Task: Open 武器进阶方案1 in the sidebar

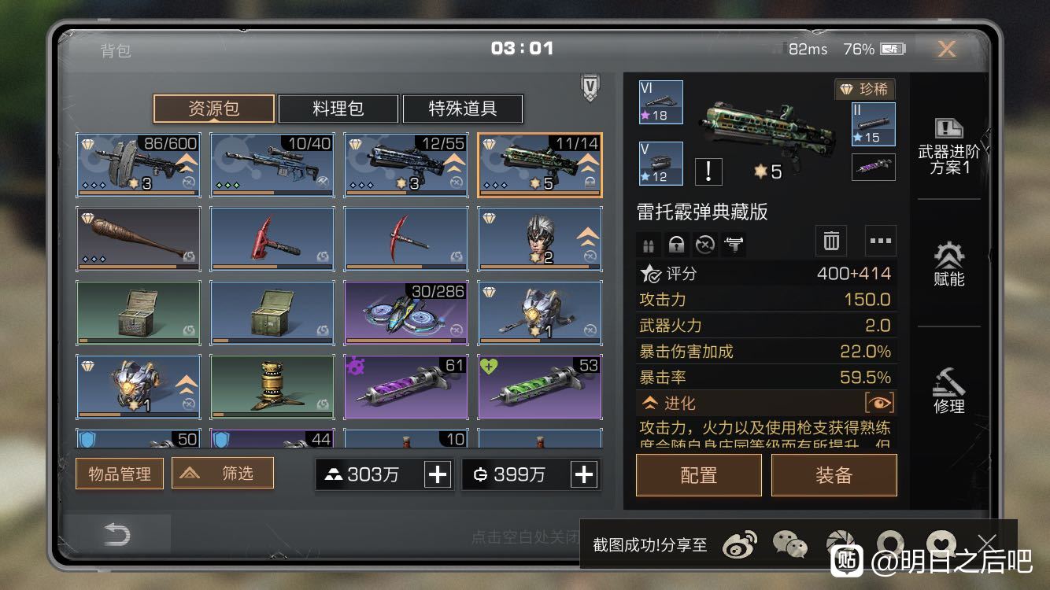Action: 948,147
